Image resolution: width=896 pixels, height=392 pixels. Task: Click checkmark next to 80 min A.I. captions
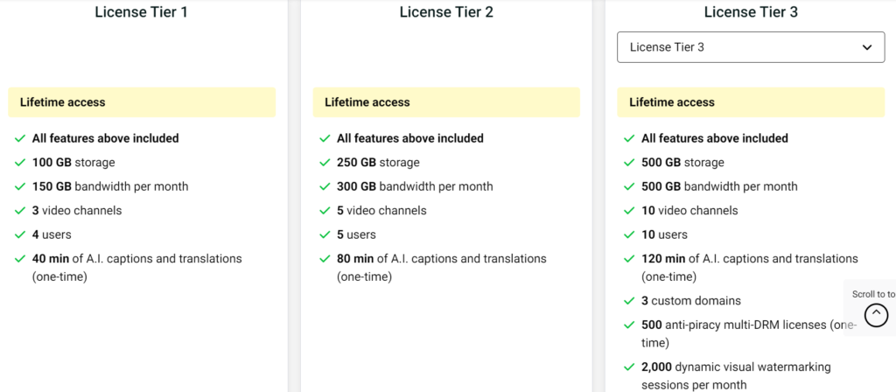325,259
